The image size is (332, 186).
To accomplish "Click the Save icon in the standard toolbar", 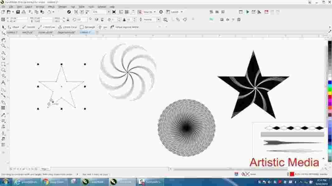I will click(x=18, y=12).
